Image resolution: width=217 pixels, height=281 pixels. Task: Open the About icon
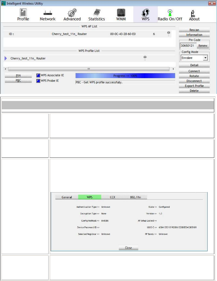[194, 15]
